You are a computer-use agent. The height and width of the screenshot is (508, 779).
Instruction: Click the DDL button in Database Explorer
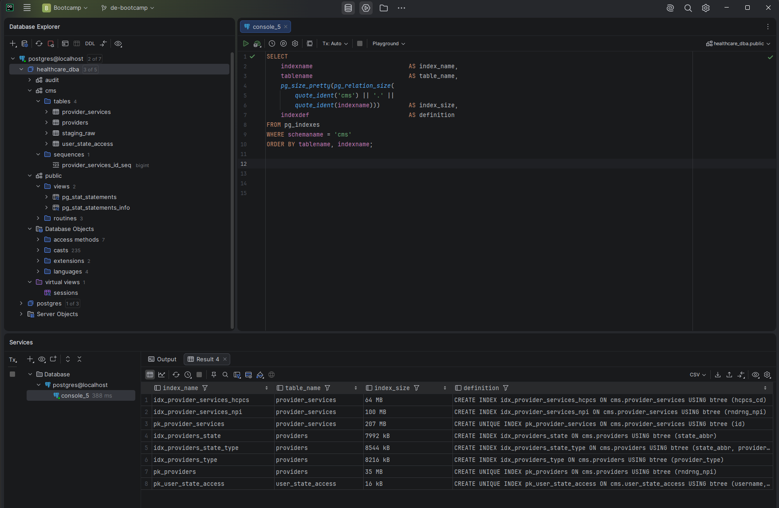[x=90, y=43]
